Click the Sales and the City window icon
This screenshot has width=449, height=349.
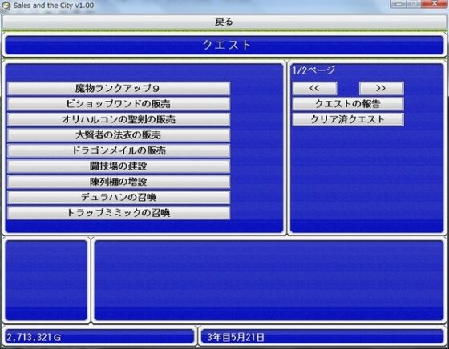click(x=6, y=6)
